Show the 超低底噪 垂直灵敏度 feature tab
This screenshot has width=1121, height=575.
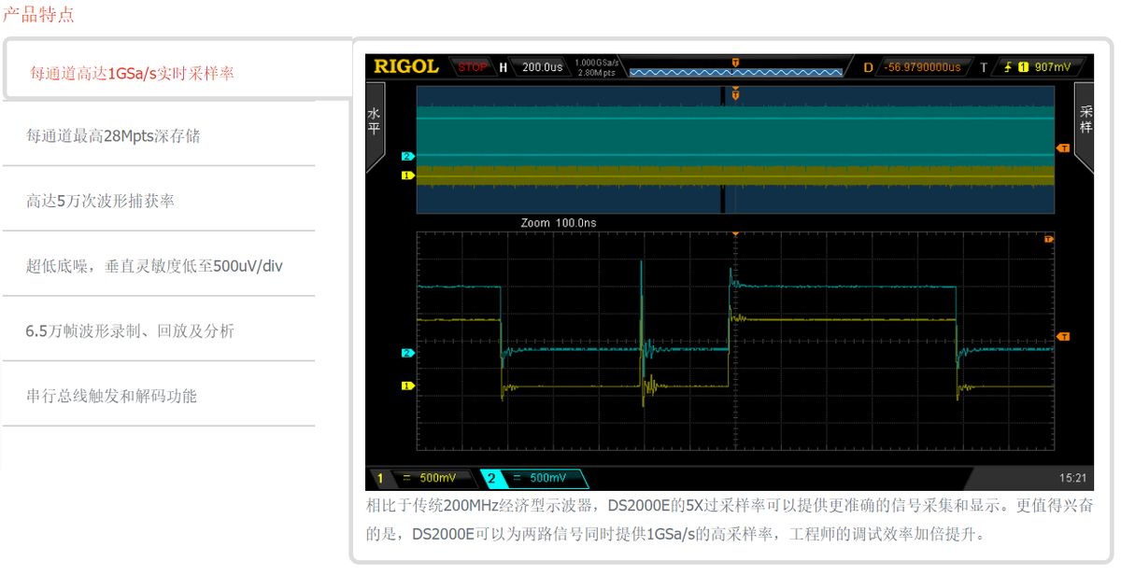(x=154, y=266)
